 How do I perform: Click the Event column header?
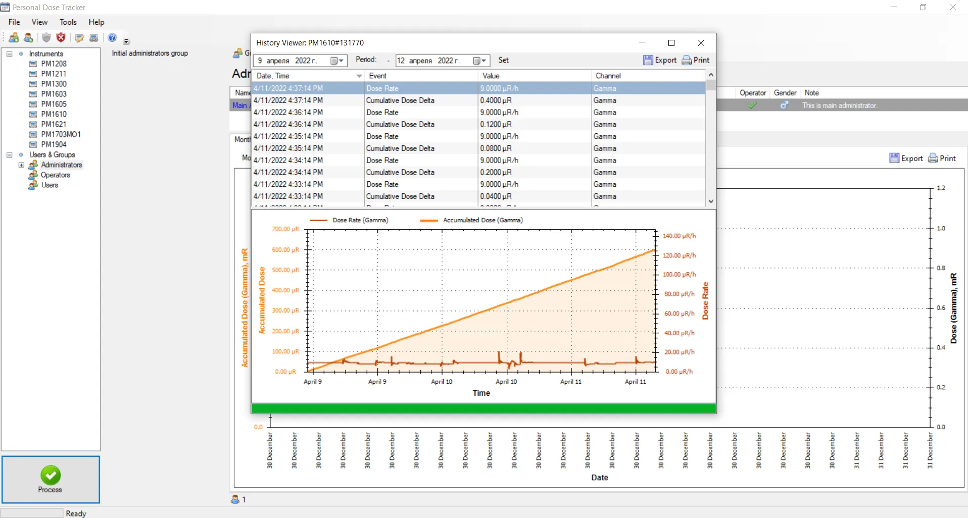pos(421,76)
